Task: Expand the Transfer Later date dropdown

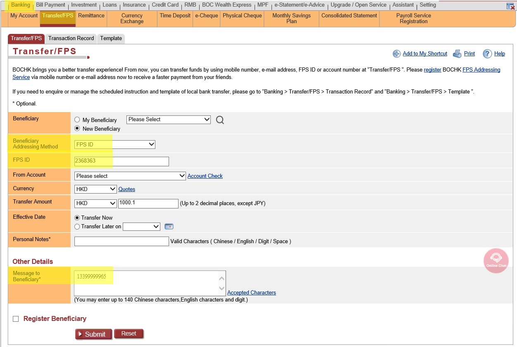Action: pyautogui.click(x=141, y=227)
